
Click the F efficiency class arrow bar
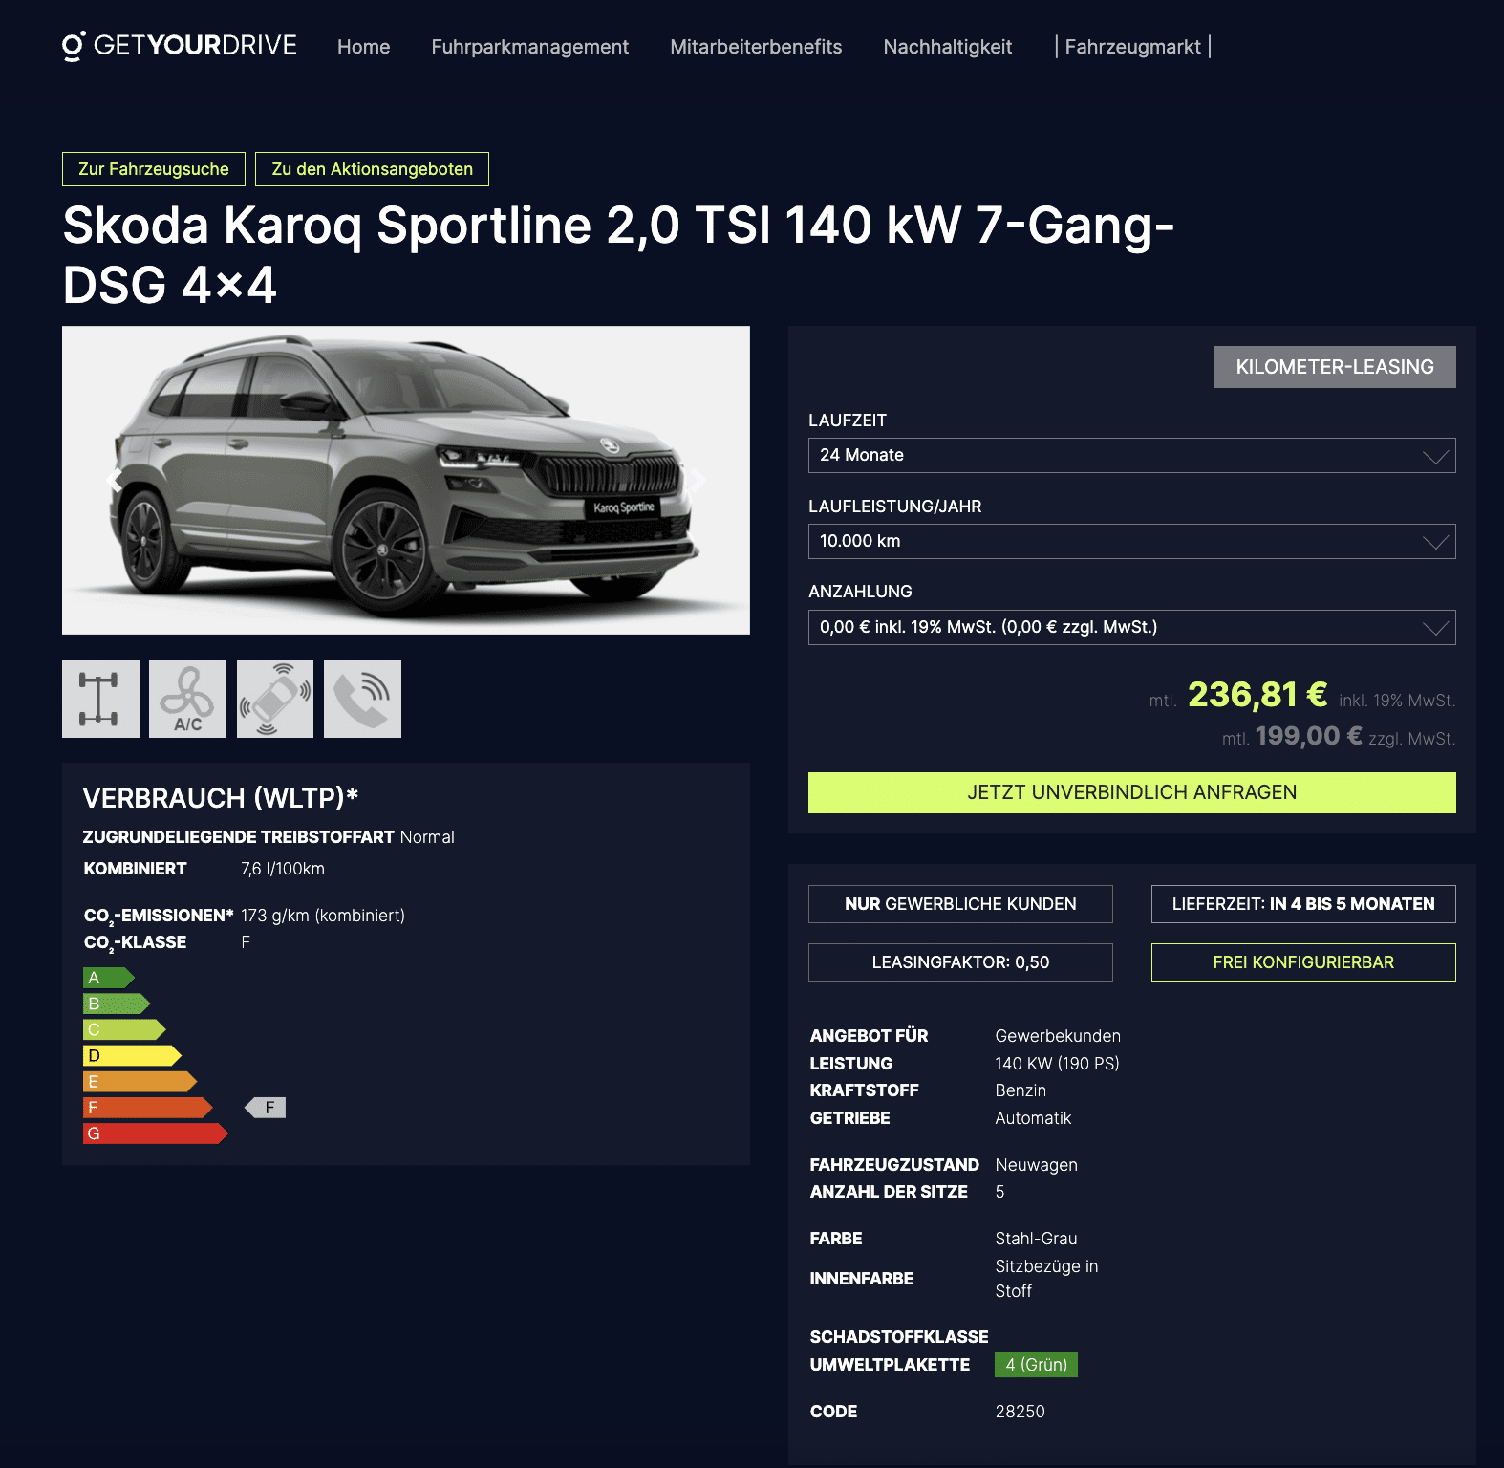tap(147, 1108)
